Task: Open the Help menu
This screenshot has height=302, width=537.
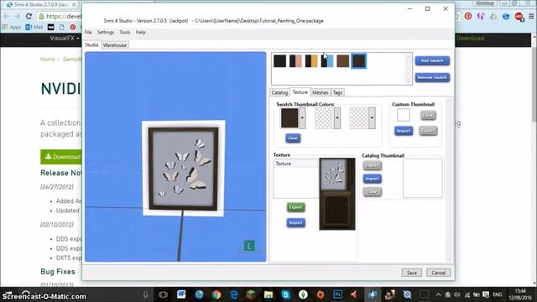Action: click(x=140, y=32)
